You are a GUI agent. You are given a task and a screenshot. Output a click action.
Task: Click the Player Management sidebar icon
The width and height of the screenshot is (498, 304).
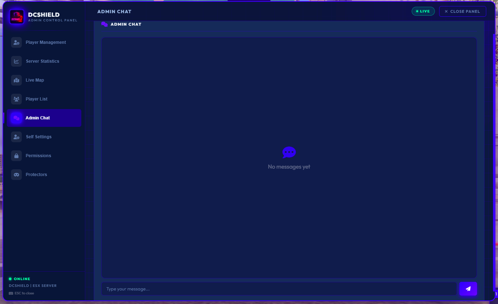pos(16,42)
